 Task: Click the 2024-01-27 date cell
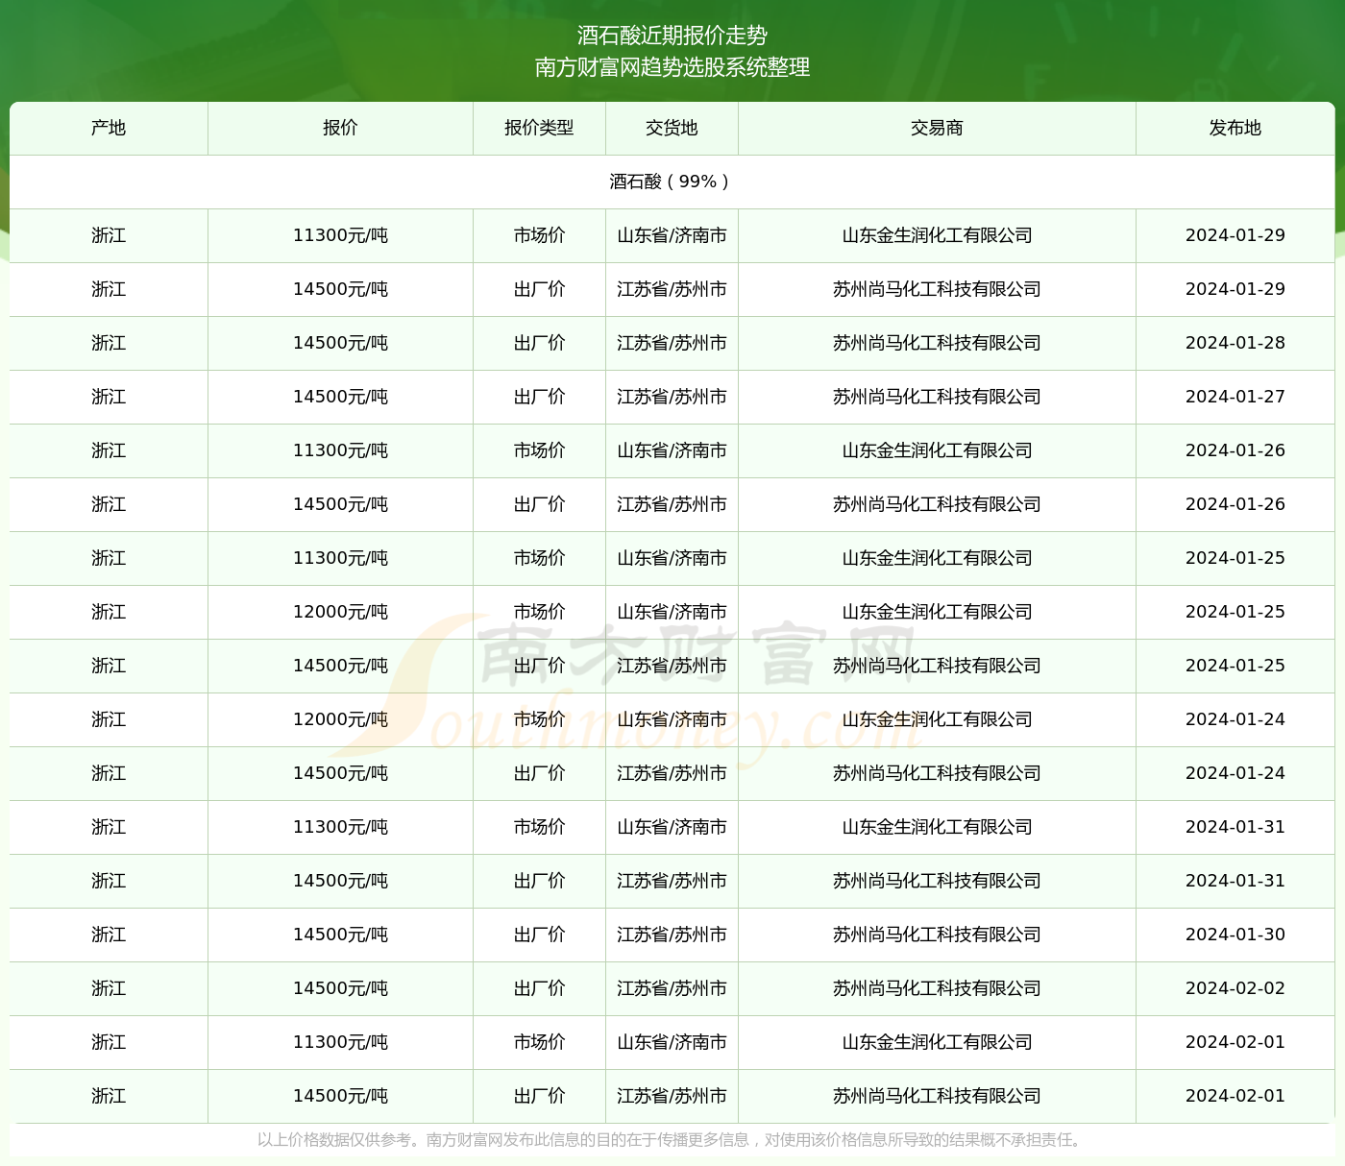point(1235,397)
